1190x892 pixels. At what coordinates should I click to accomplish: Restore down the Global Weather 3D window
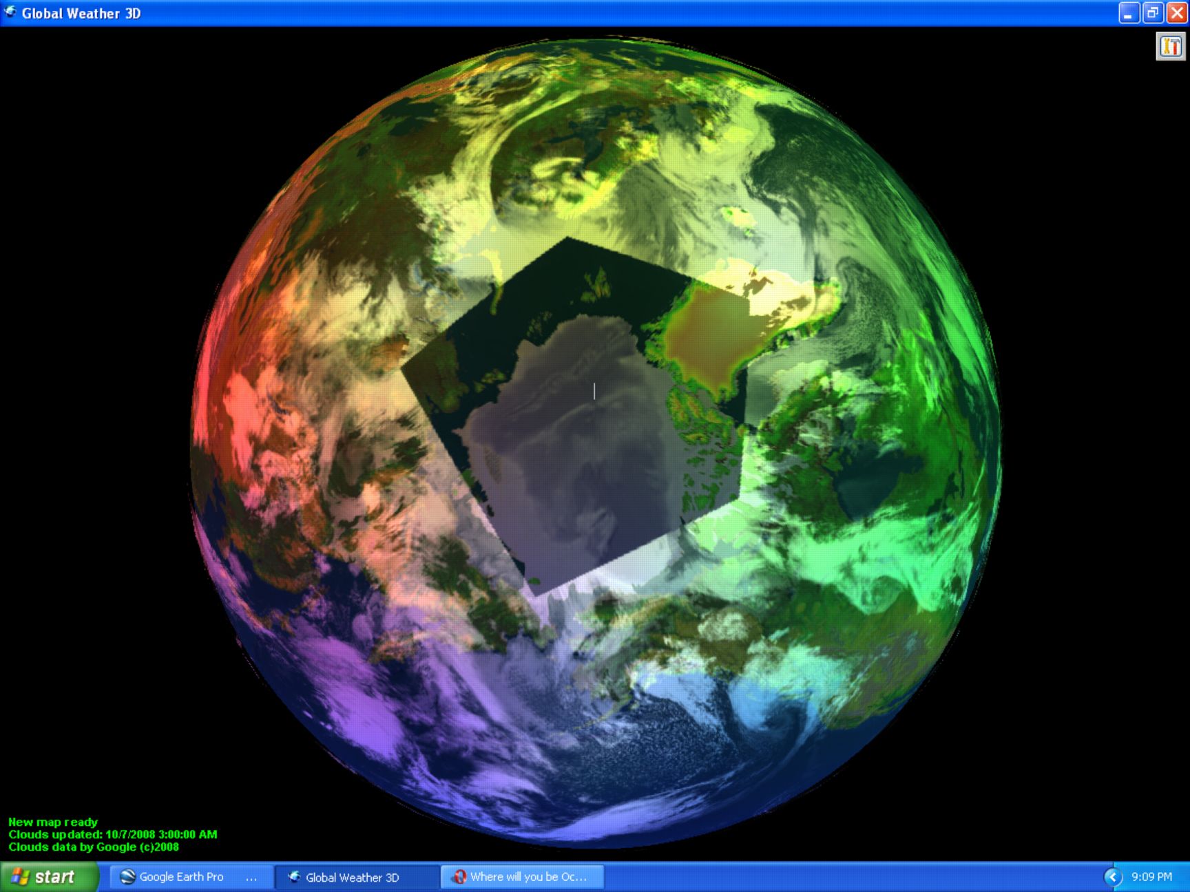(1153, 13)
